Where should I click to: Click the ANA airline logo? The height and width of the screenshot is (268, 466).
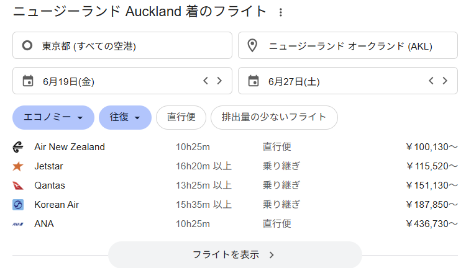tap(18, 224)
